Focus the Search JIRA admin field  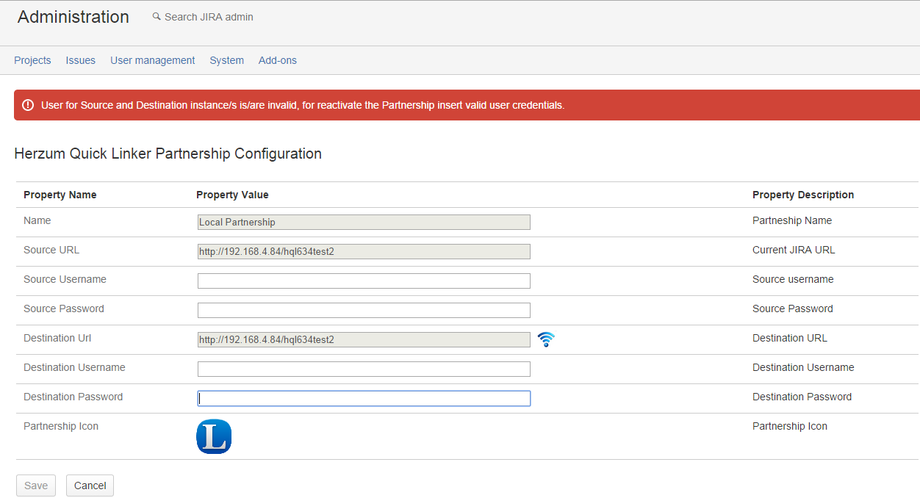pos(209,17)
